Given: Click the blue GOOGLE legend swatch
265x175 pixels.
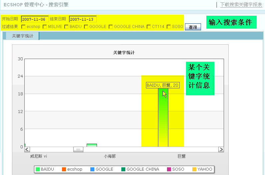Looking at the screenshot, I should [x=92, y=169].
